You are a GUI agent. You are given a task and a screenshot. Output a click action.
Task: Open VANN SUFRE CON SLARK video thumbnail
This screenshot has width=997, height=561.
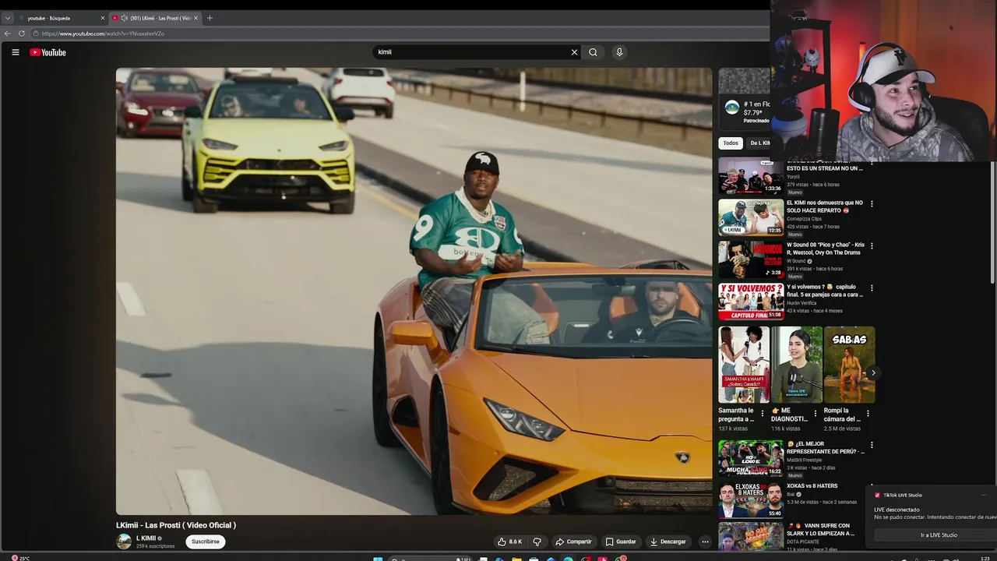point(751,537)
